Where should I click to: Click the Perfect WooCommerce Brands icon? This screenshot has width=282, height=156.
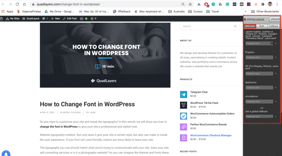(x=183, y=127)
